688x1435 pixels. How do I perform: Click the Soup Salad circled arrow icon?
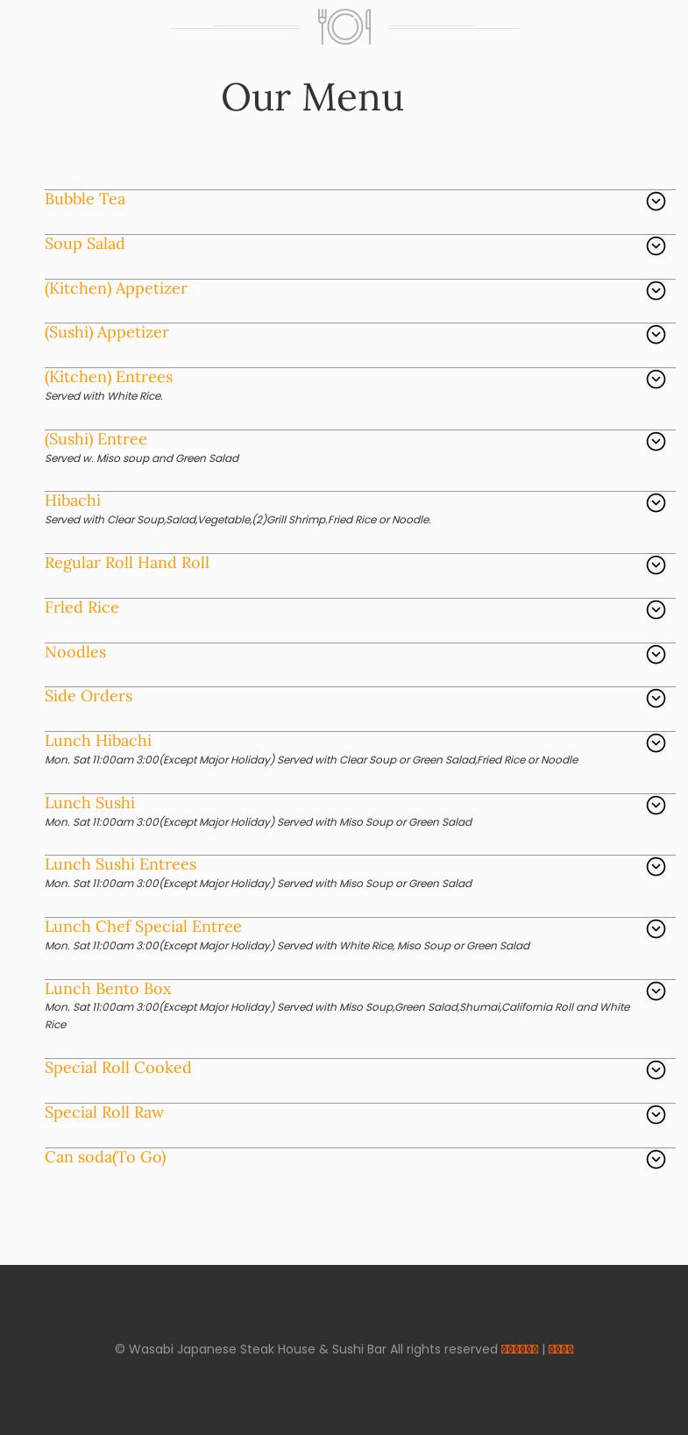(x=656, y=246)
